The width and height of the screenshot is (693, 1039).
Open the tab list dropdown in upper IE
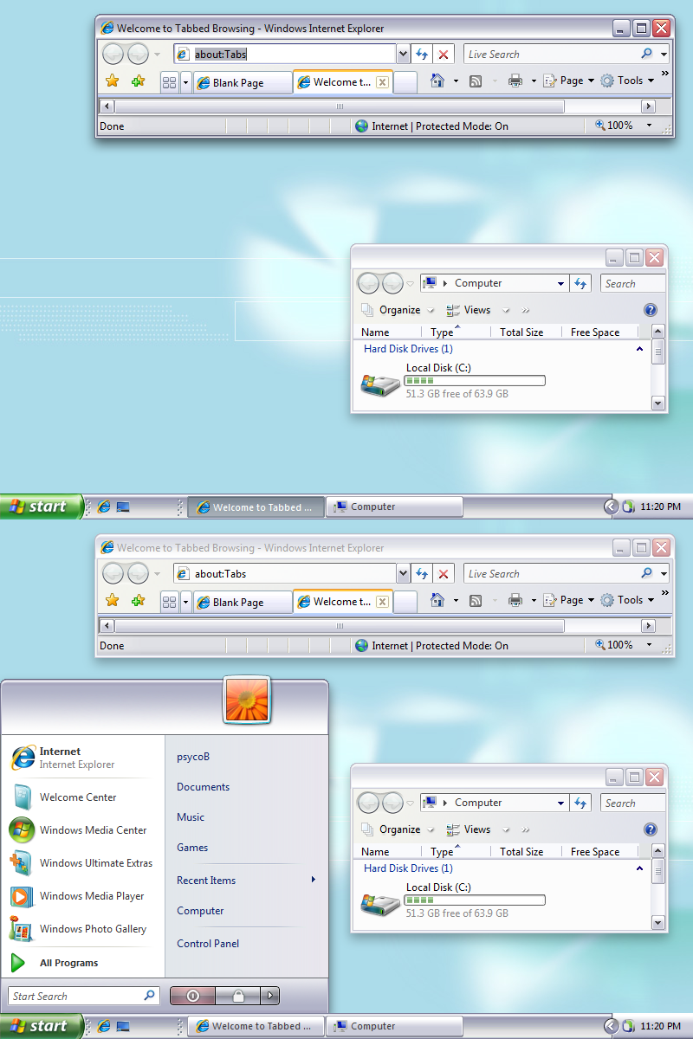[x=185, y=82]
